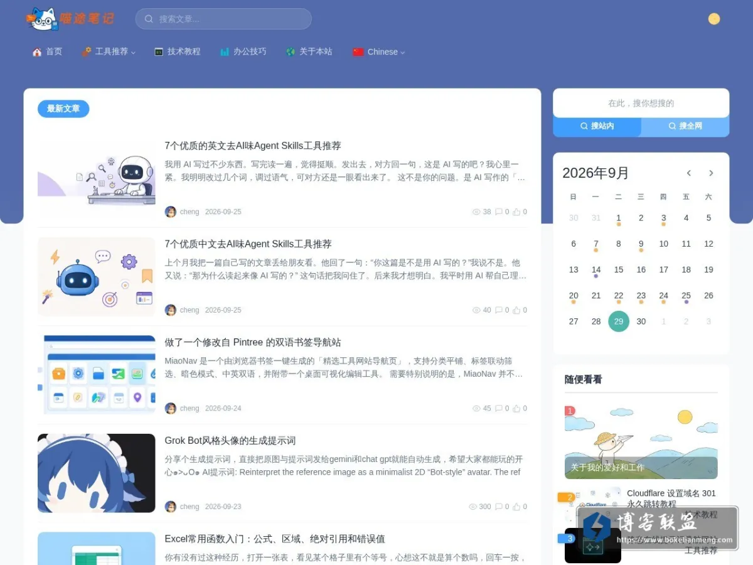
Task: Click cheng author avatar on Grok Bot article
Action: (171, 507)
